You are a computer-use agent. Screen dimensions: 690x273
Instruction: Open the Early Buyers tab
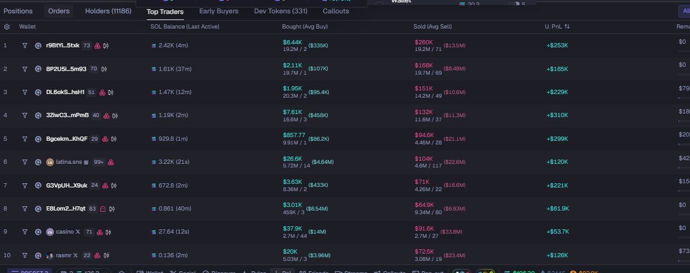[218, 11]
